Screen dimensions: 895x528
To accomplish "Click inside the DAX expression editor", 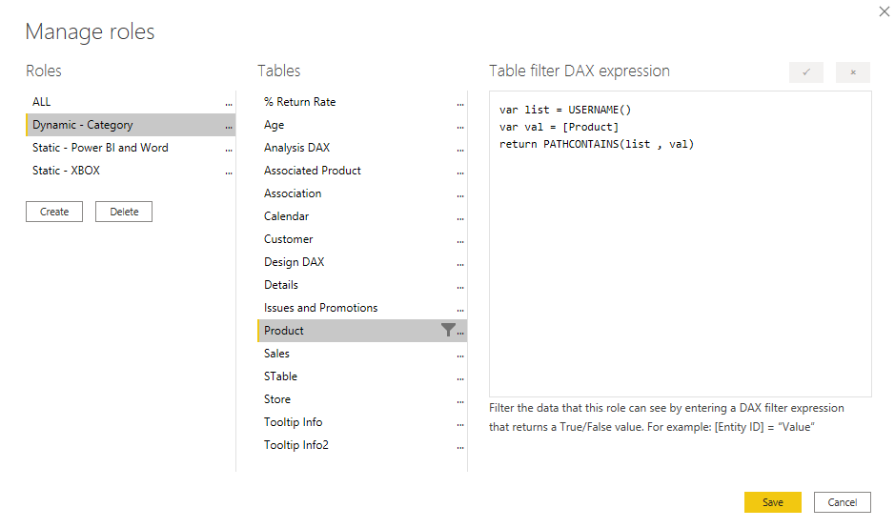I will tap(680, 244).
